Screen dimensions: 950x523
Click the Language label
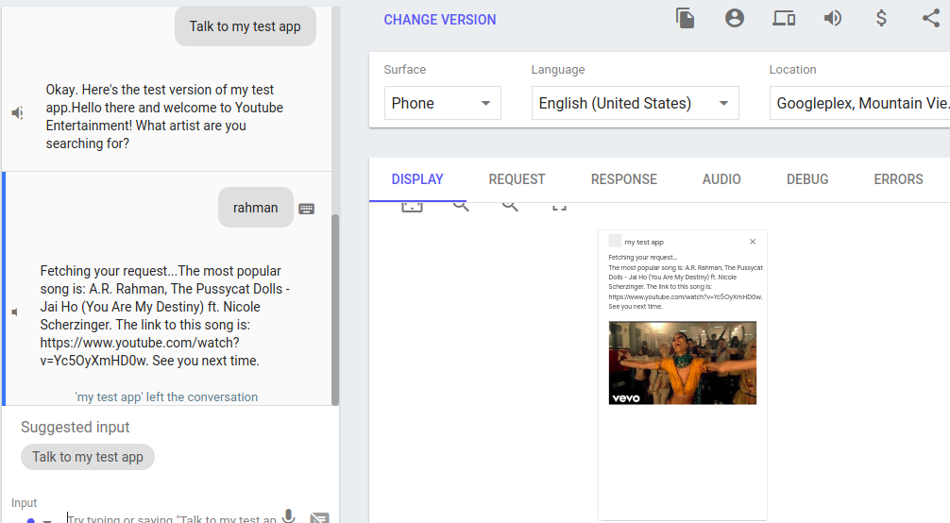pos(558,70)
